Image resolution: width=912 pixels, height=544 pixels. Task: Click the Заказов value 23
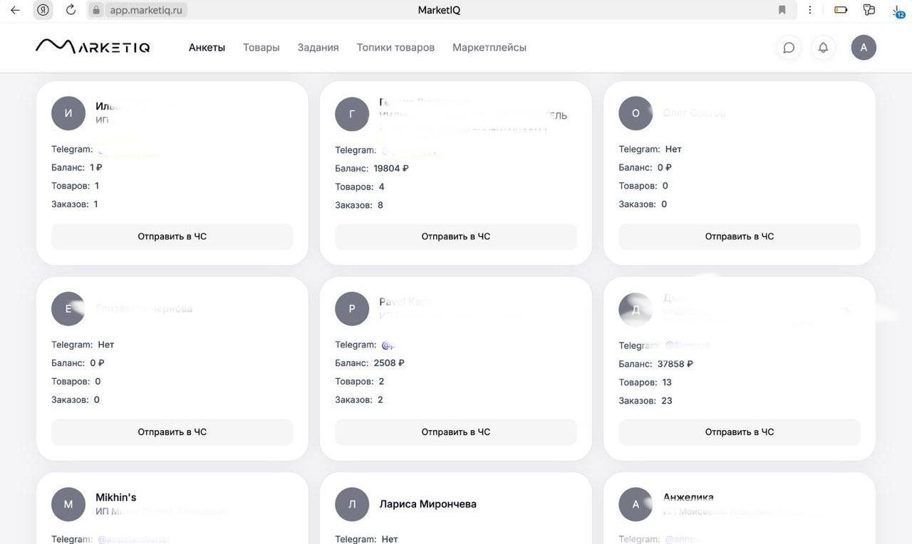(x=667, y=401)
